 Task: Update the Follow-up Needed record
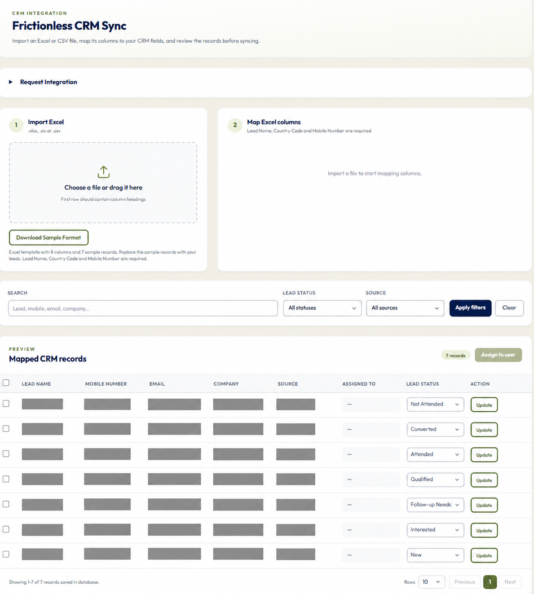(x=484, y=506)
